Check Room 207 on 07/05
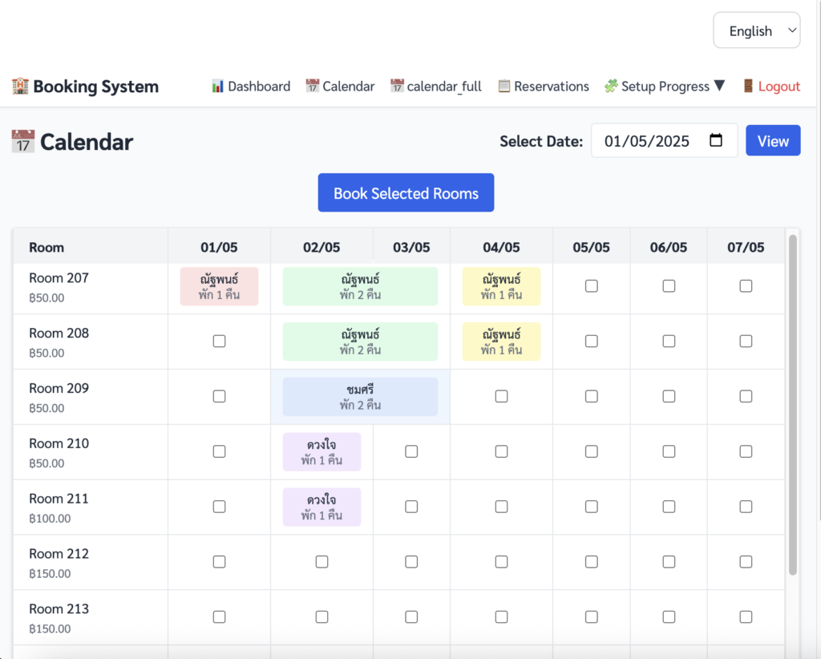 click(x=746, y=285)
